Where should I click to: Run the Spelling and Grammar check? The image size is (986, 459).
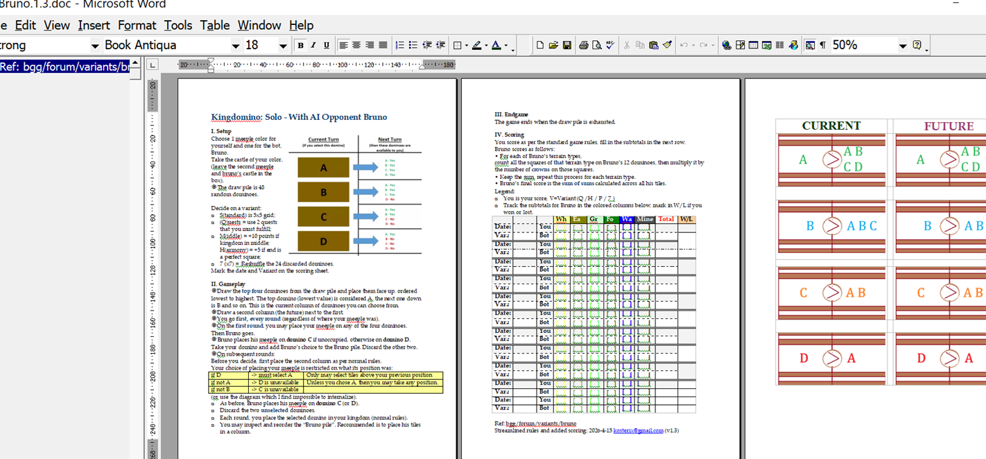(609, 45)
